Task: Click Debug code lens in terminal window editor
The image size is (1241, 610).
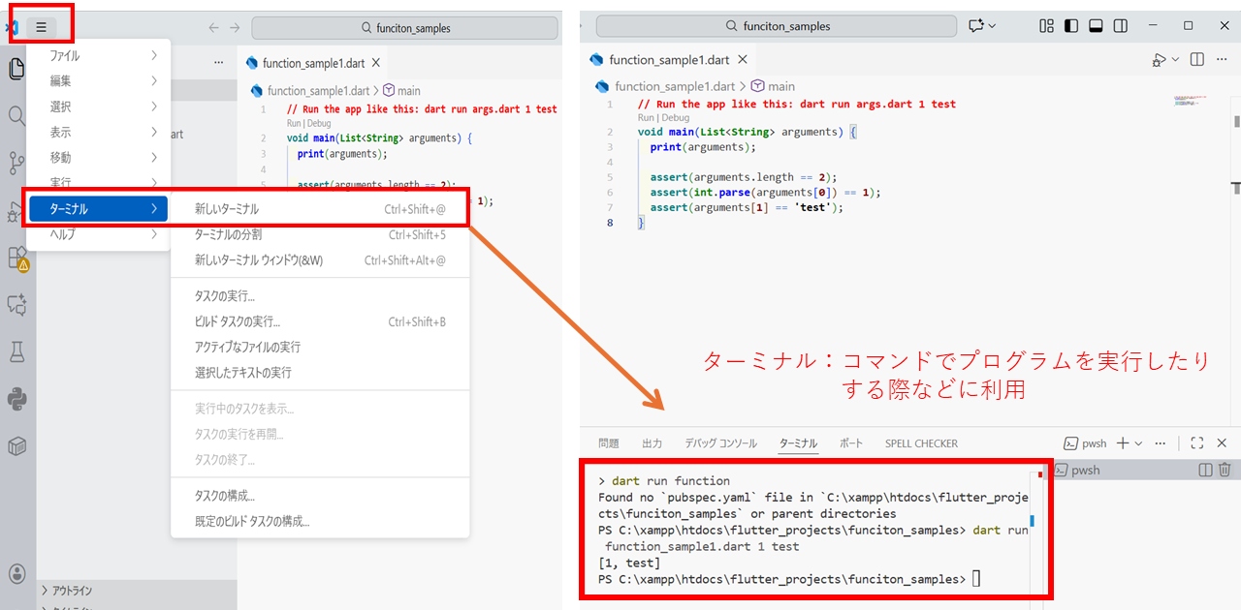Action: tap(677, 118)
